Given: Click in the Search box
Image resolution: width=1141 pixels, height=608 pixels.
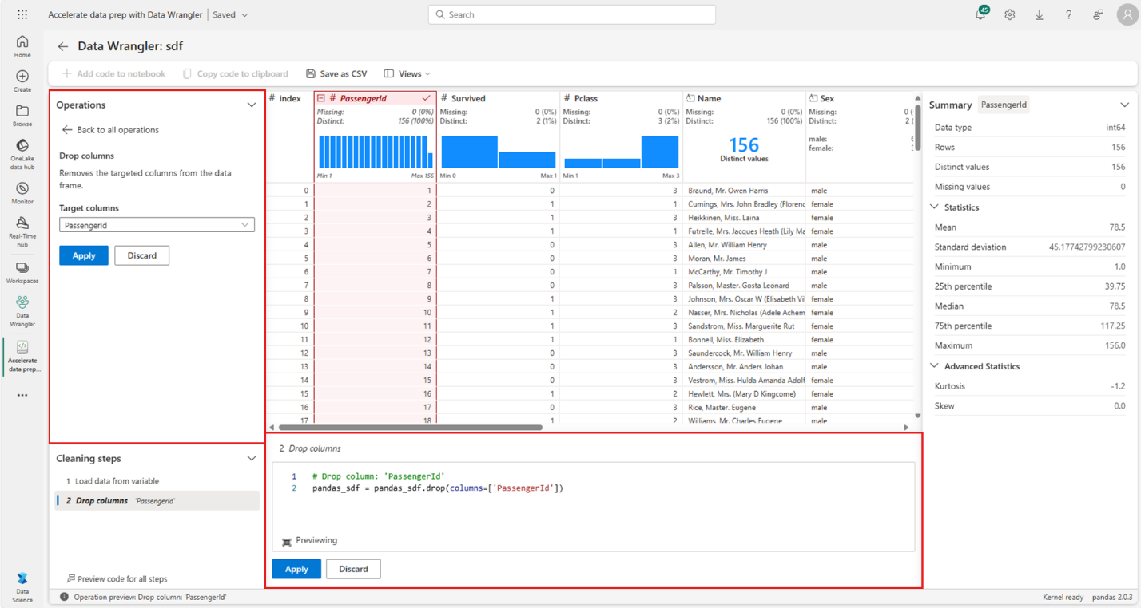Looking at the screenshot, I should [571, 14].
